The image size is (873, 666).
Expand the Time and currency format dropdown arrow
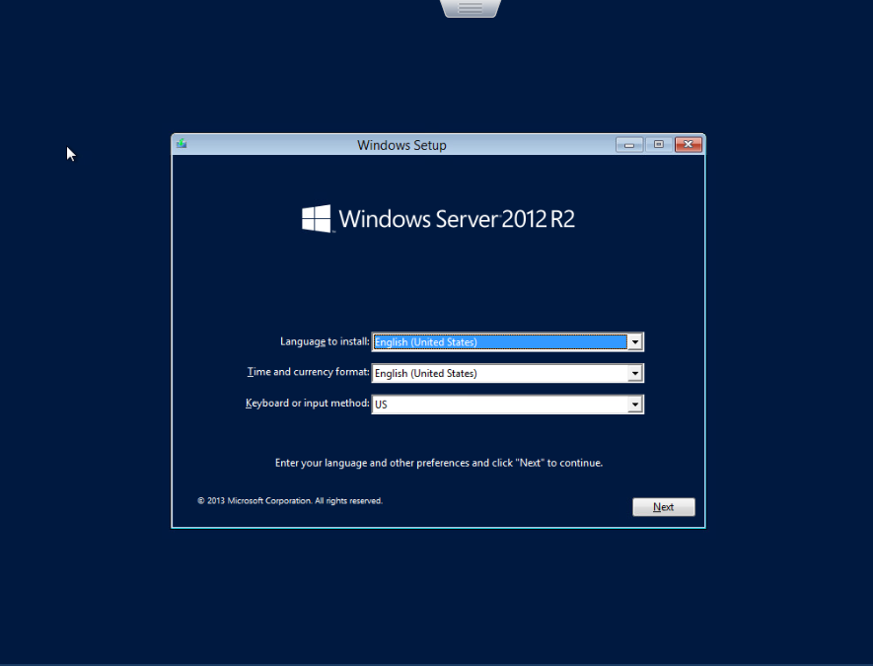click(x=634, y=373)
